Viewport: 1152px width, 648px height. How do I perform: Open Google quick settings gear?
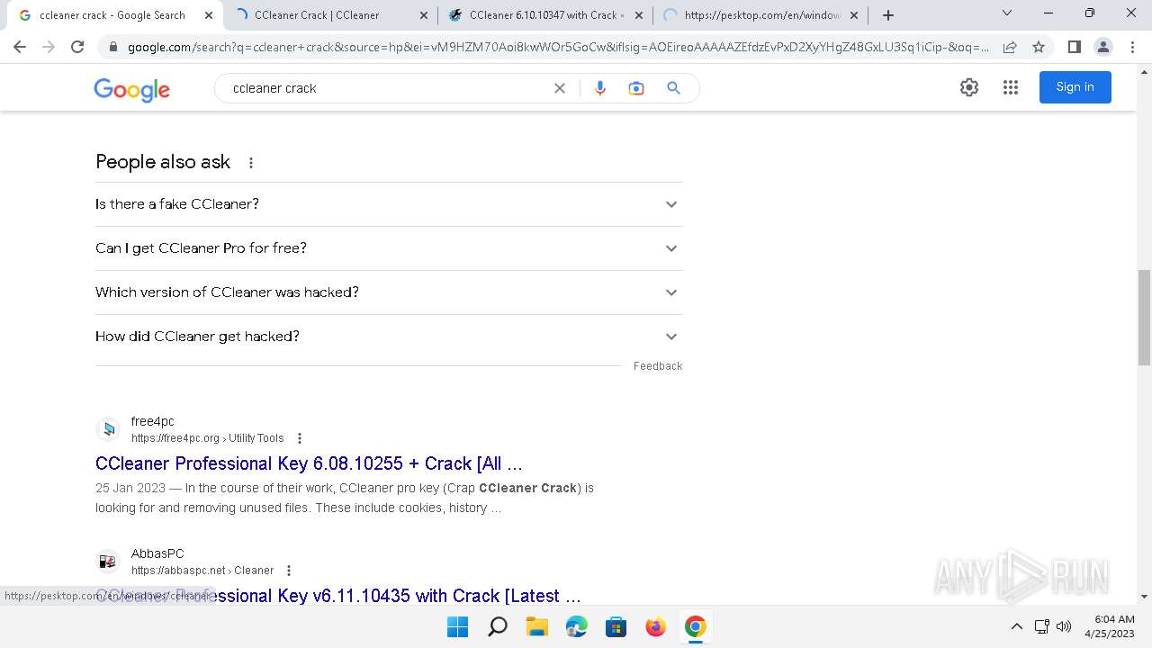click(x=969, y=87)
